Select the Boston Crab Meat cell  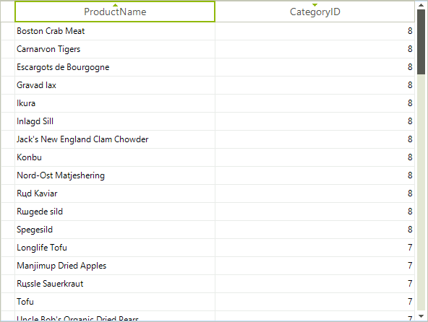click(x=115, y=31)
